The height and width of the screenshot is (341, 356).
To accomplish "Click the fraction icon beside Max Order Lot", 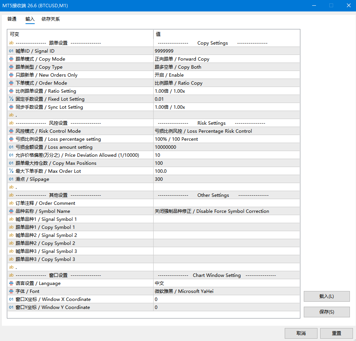I will coord(11,171).
